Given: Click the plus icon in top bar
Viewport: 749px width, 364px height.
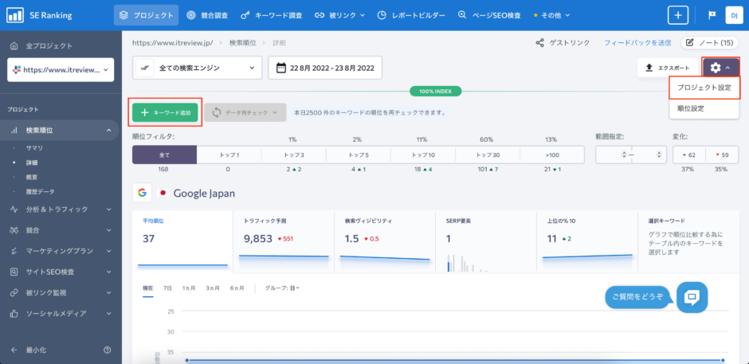Looking at the screenshot, I should [x=677, y=15].
